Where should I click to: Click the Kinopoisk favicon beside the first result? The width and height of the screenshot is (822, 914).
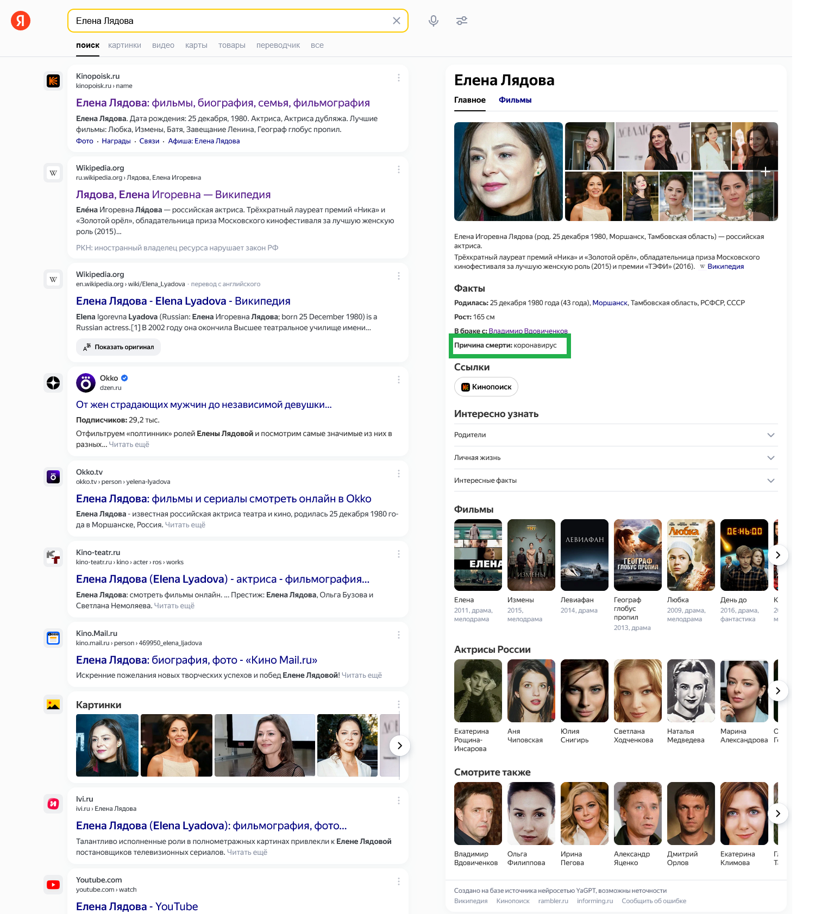tap(53, 81)
